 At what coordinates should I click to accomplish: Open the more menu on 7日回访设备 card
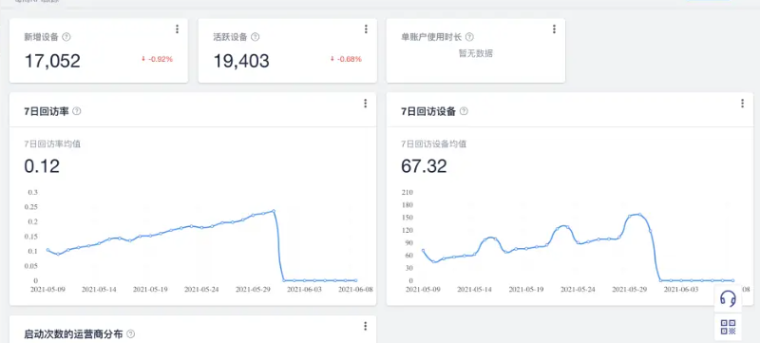[742, 104]
